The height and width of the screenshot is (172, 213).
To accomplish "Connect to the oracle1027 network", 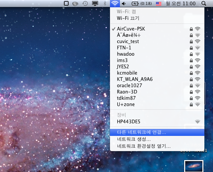I will pos(129,86).
